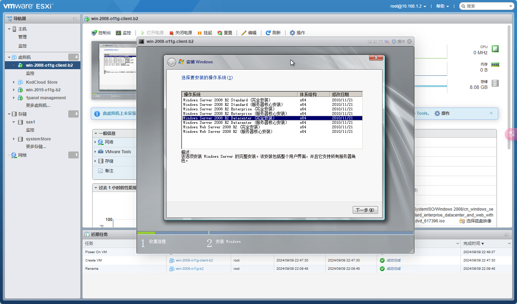The image size is (517, 304).
Task: Open the root@10.168.1.2 user menu
Action: point(408,6)
